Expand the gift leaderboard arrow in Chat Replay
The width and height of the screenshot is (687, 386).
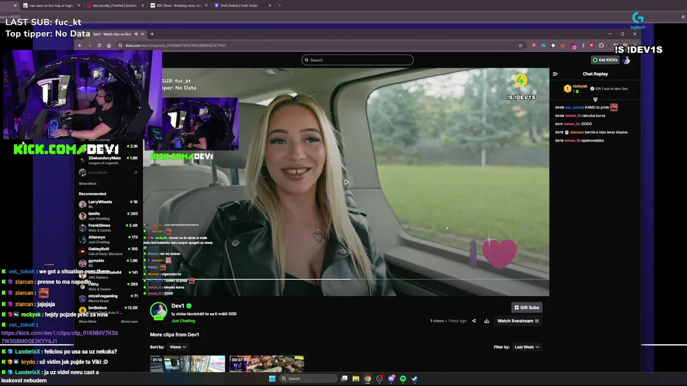coord(595,100)
